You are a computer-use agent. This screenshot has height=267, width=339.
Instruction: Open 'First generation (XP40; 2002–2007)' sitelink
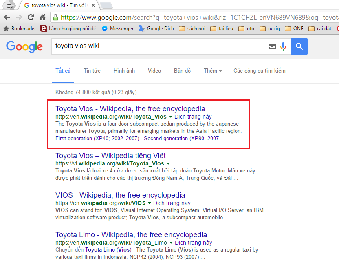97,139
